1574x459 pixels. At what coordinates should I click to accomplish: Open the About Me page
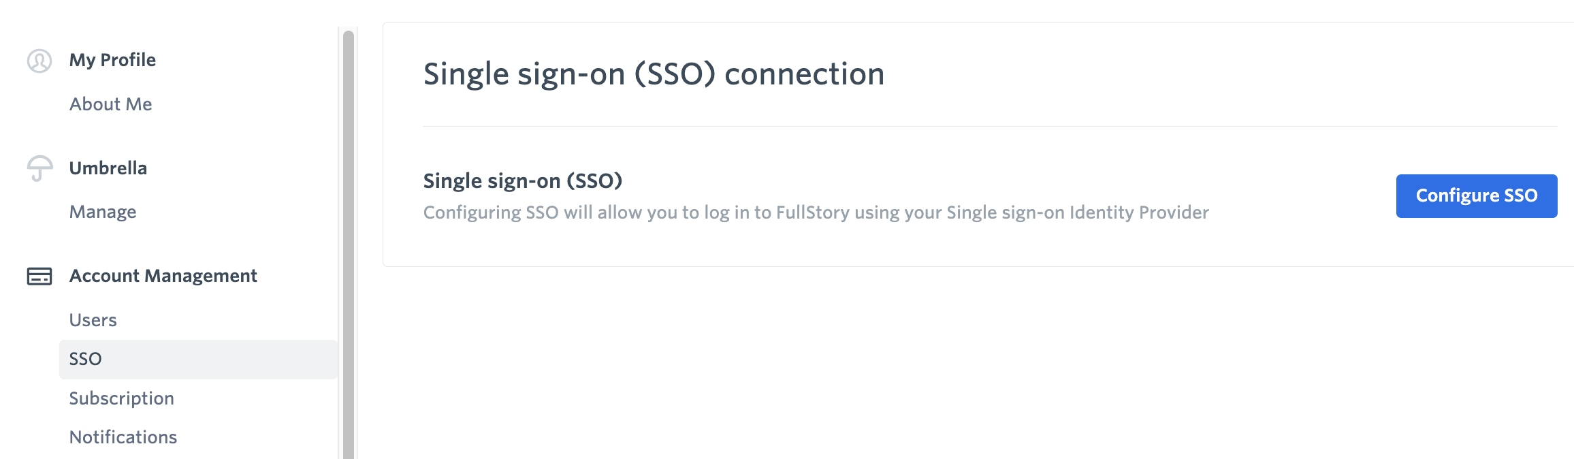pyautogui.click(x=110, y=104)
